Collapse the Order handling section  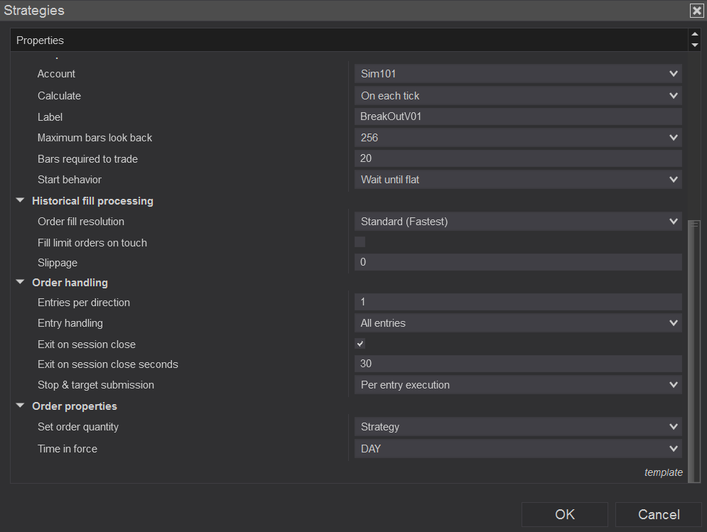point(21,283)
